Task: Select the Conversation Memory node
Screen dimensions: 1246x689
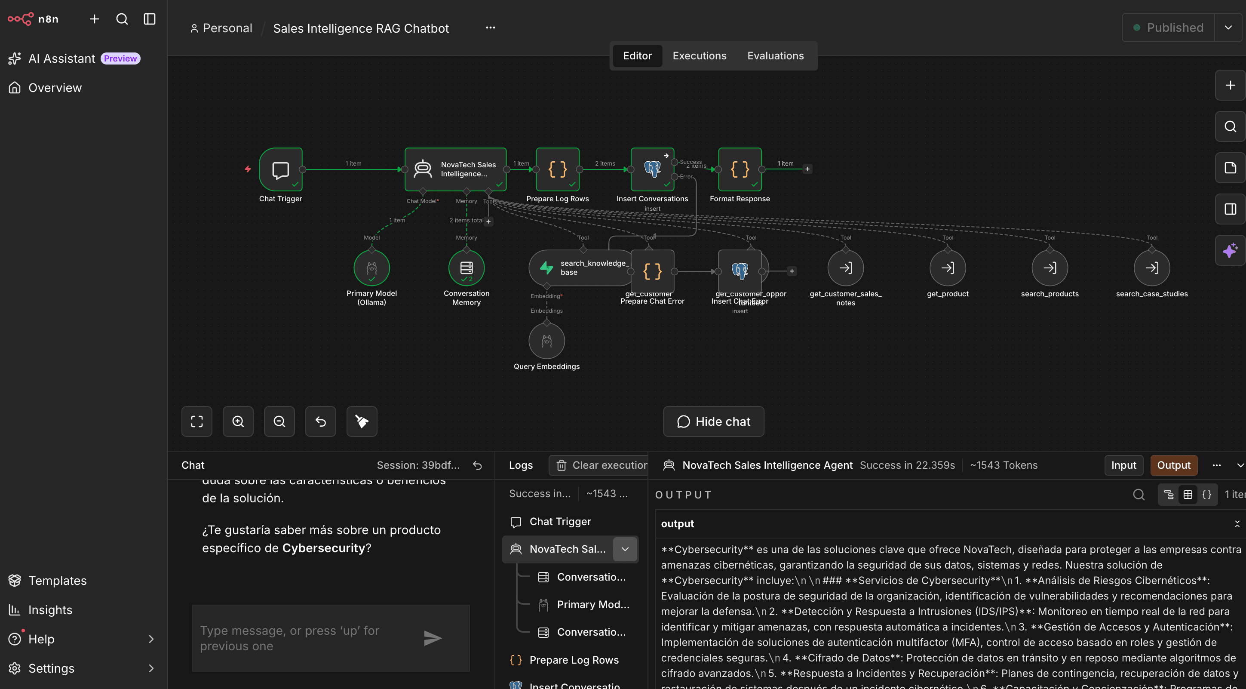Action: click(466, 268)
